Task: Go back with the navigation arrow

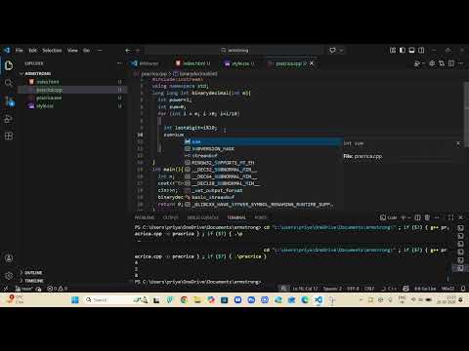Action: [x=128, y=51]
